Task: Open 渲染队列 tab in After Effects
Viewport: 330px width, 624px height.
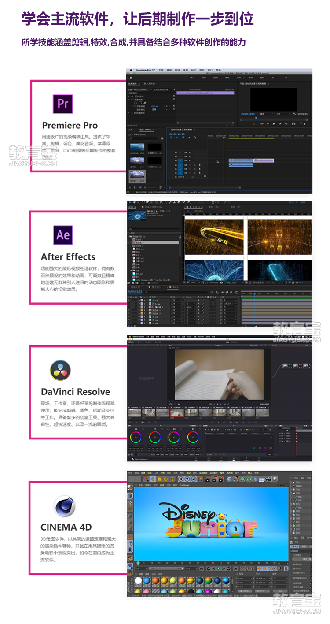Action: click(135, 287)
